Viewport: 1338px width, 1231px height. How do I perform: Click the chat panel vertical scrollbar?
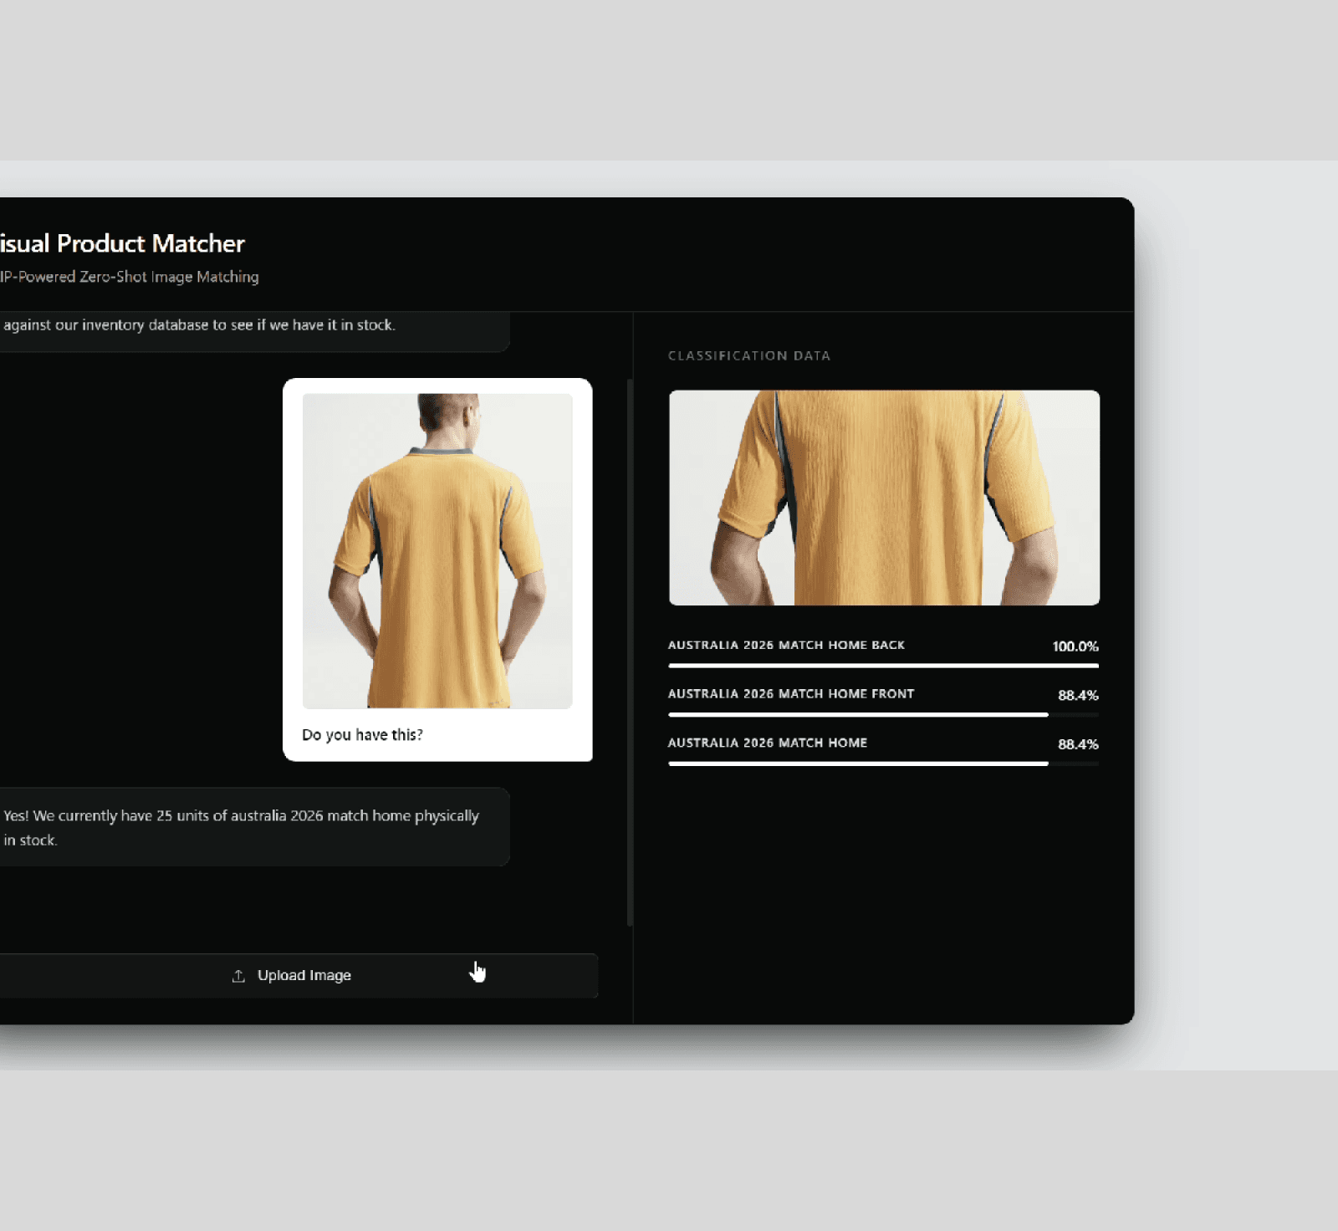click(630, 652)
